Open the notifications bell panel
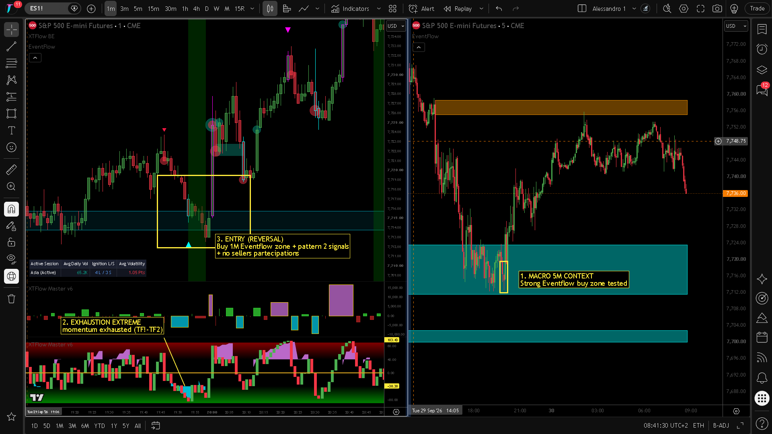The image size is (772, 434). pyautogui.click(x=762, y=378)
